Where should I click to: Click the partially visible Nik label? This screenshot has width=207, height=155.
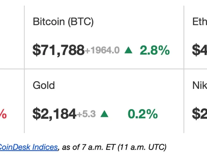199,85
